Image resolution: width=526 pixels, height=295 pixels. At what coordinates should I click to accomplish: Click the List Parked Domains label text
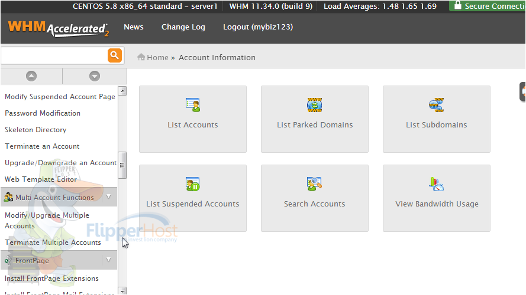(x=315, y=124)
